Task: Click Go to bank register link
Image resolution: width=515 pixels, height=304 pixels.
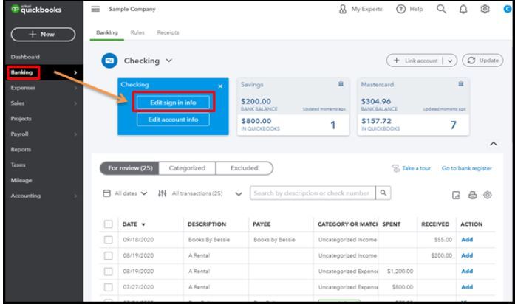Action: coord(467,168)
